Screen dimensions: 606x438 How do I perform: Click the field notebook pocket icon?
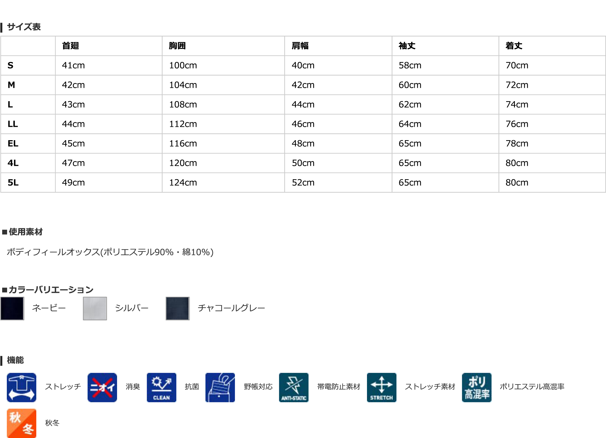click(220, 387)
